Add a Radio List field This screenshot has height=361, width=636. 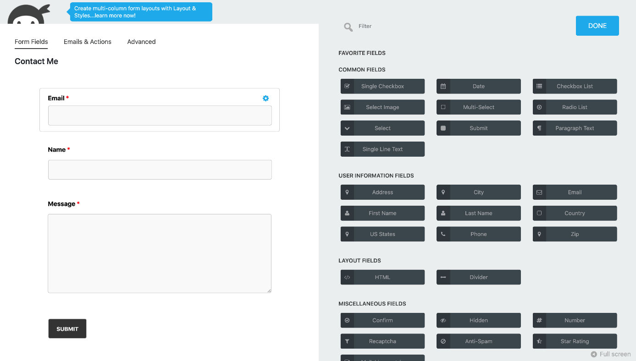click(575, 107)
